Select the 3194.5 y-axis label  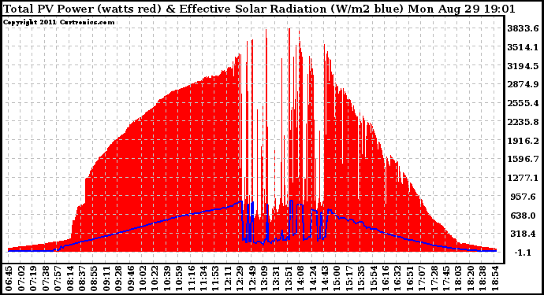point(523,66)
